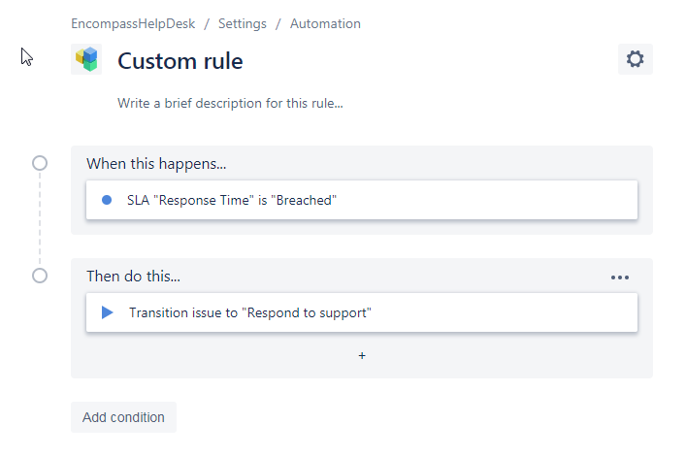Click the dashed connector line between steps
686x457 pixels.
pyautogui.click(x=40, y=219)
